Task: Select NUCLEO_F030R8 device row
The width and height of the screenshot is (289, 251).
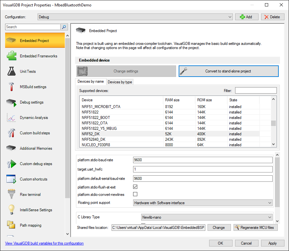Action: [x=170, y=145]
